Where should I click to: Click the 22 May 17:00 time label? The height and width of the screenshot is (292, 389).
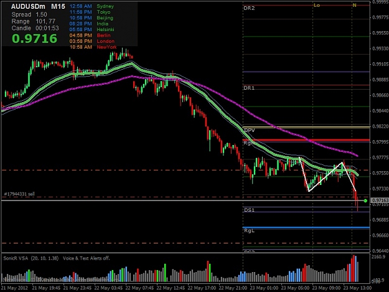(x=202, y=288)
